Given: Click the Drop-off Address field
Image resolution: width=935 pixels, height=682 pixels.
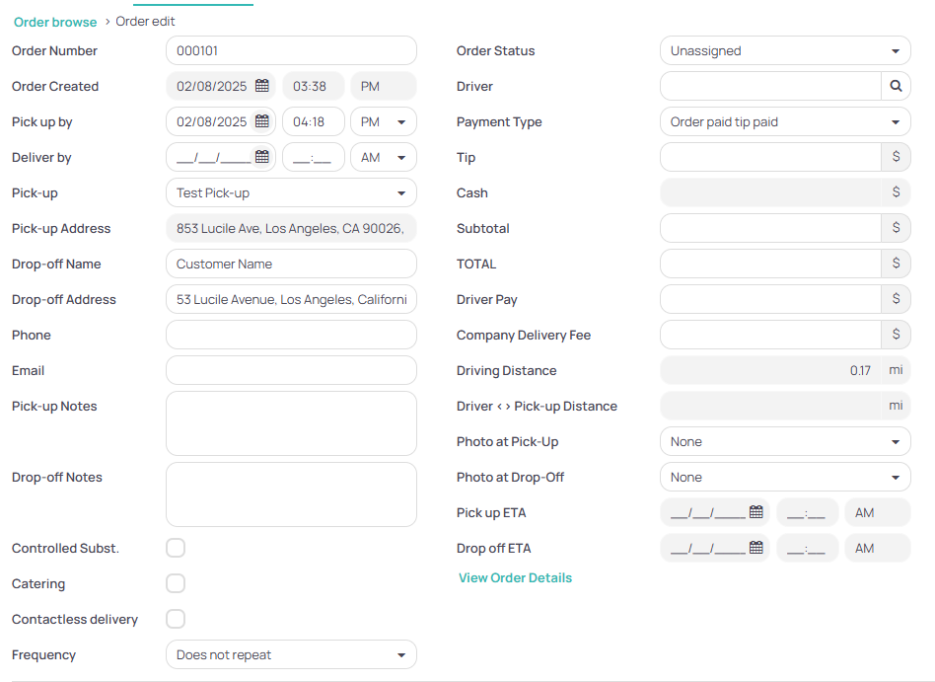Looking at the screenshot, I should (291, 299).
